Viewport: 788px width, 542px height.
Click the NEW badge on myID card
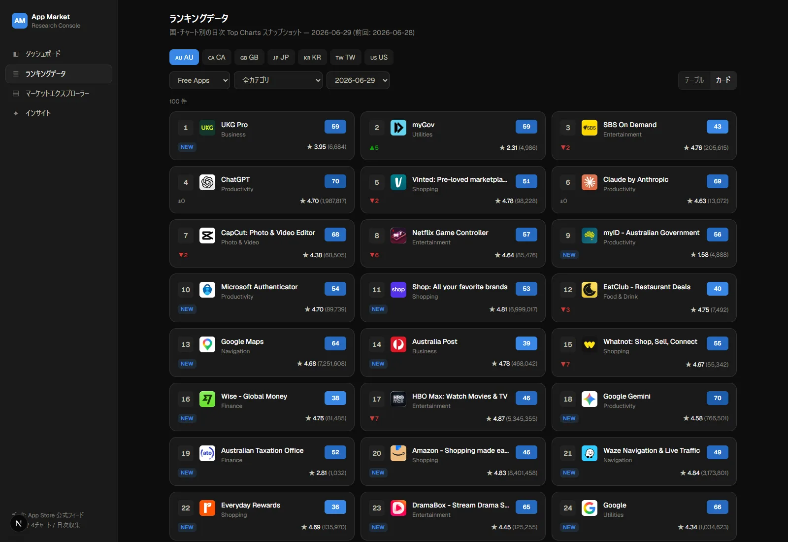[x=569, y=255]
